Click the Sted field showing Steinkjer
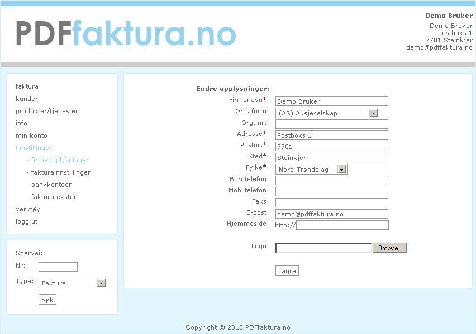This screenshot has height=334, width=476. click(332, 158)
